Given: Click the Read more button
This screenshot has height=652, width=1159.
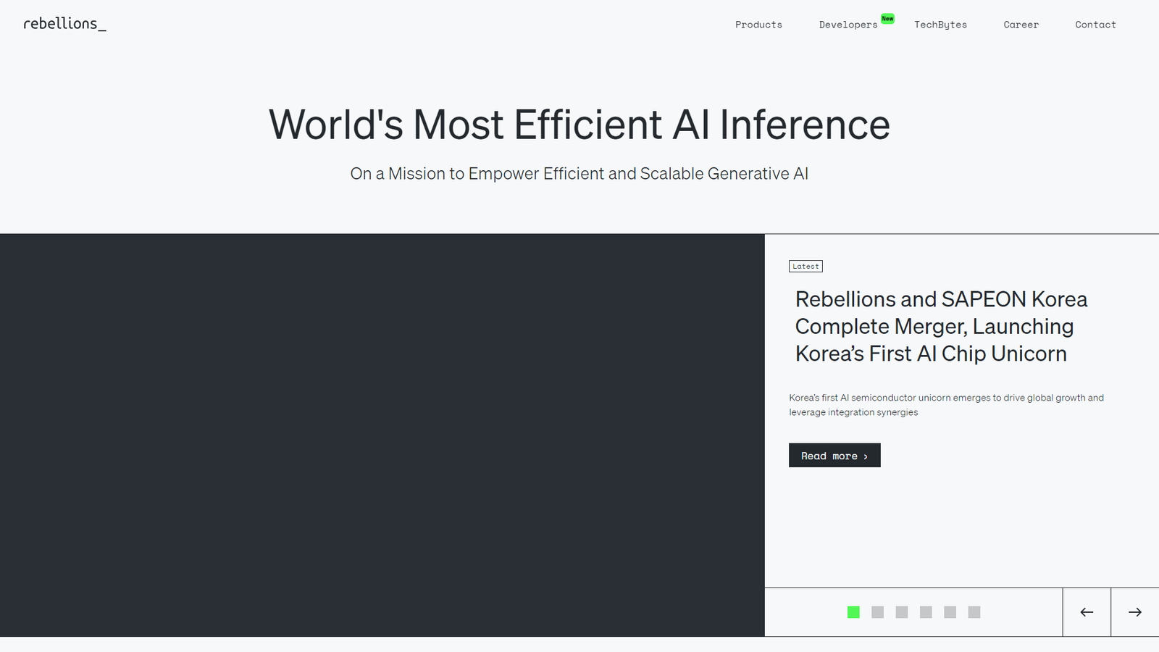Looking at the screenshot, I should coord(834,456).
